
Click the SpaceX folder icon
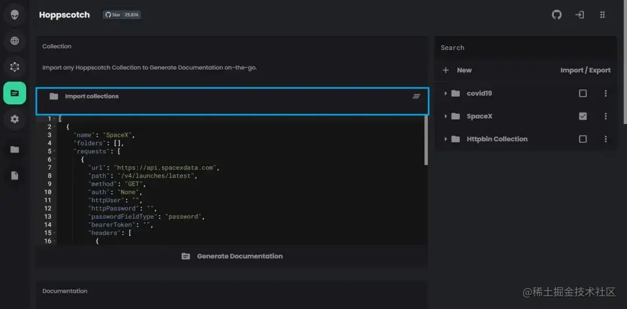pos(456,116)
